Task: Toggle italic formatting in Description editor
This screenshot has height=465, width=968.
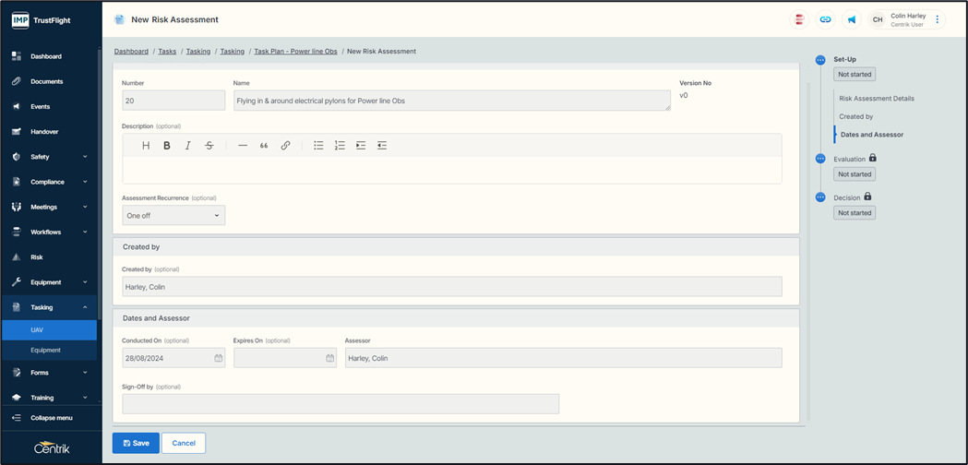Action: click(187, 146)
